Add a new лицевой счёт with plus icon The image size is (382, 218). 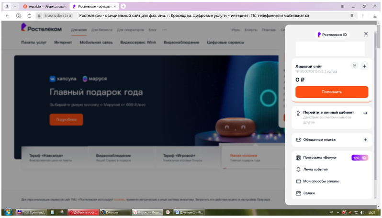pos(364,66)
